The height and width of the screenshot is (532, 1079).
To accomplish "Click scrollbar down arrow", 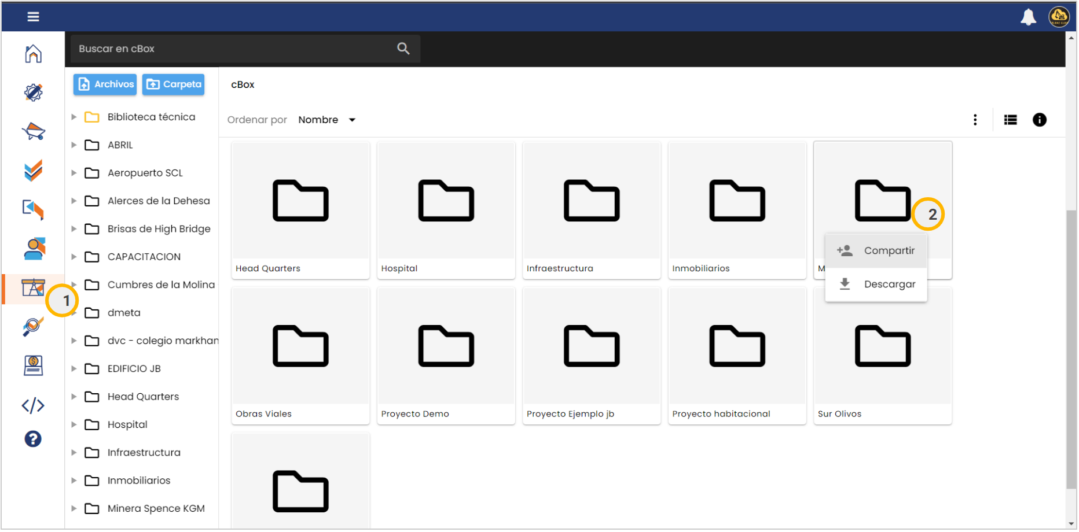I will 1071,524.
